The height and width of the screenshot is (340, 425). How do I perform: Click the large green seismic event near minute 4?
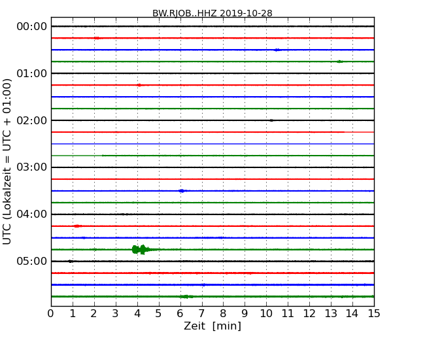click(143, 249)
